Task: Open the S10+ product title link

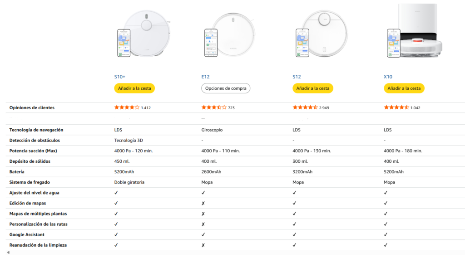Action: pyautogui.click(x=120, y=77)
